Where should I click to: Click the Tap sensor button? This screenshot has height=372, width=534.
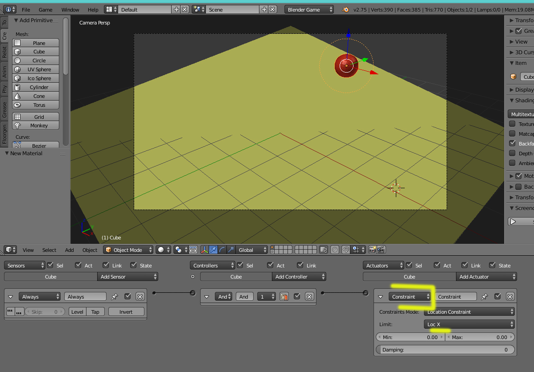click(x=95, y=312)
